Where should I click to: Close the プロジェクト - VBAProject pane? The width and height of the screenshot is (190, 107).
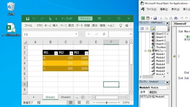click(167, 23)
